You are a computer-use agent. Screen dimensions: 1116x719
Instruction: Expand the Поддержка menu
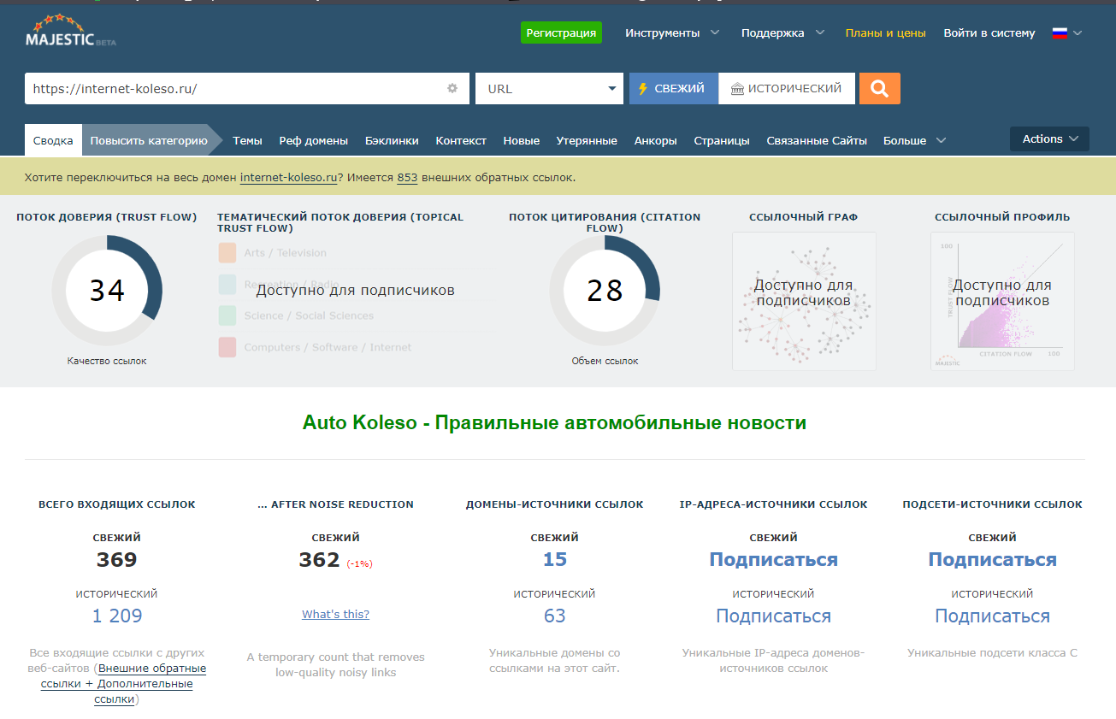point(782,33)
